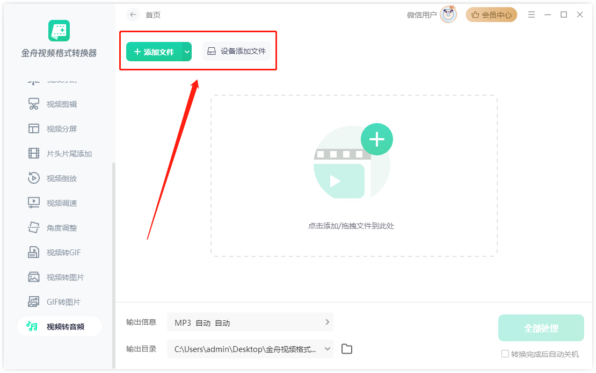Select the GIF转图片 tool
The height and width of the screenshot is (373, 596).
click(x=62, y=302)
